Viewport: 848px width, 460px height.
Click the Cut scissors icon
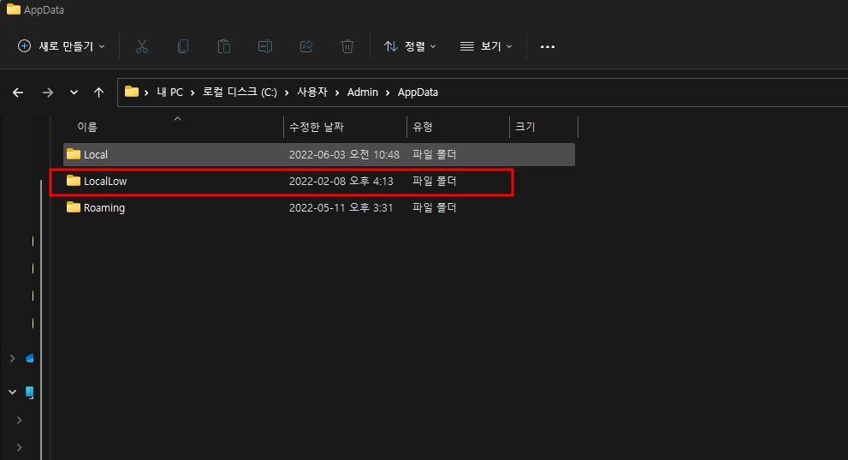pos(142,46)
